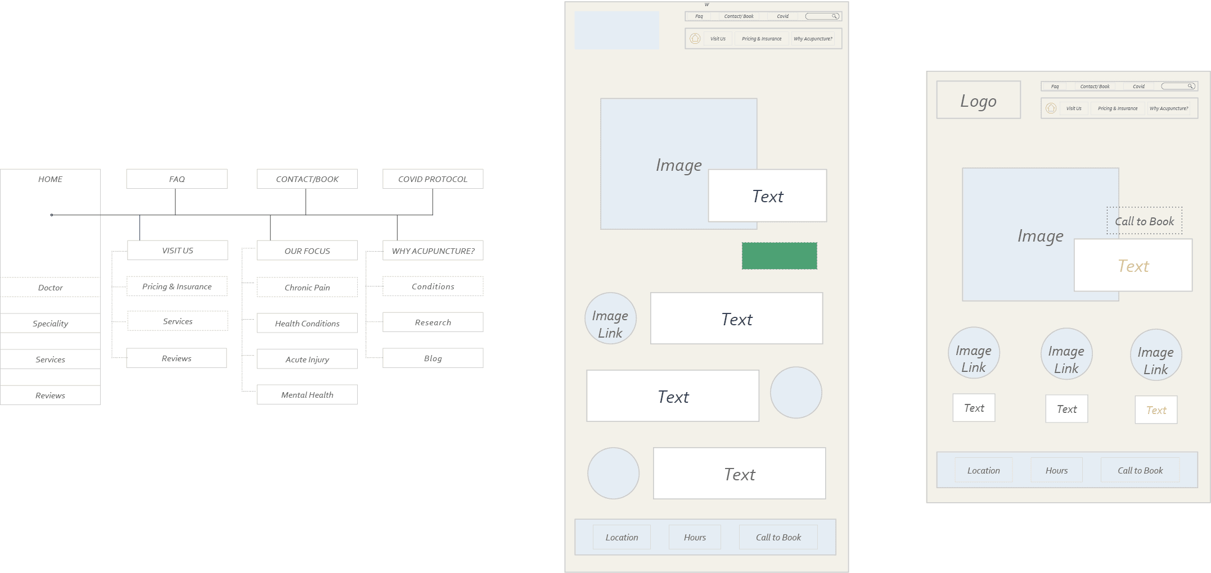Open Why Acupuncture? in Logo wireframe nav
The width and height of the screenshot is (1211, 573).
(x=1169, y=108)
